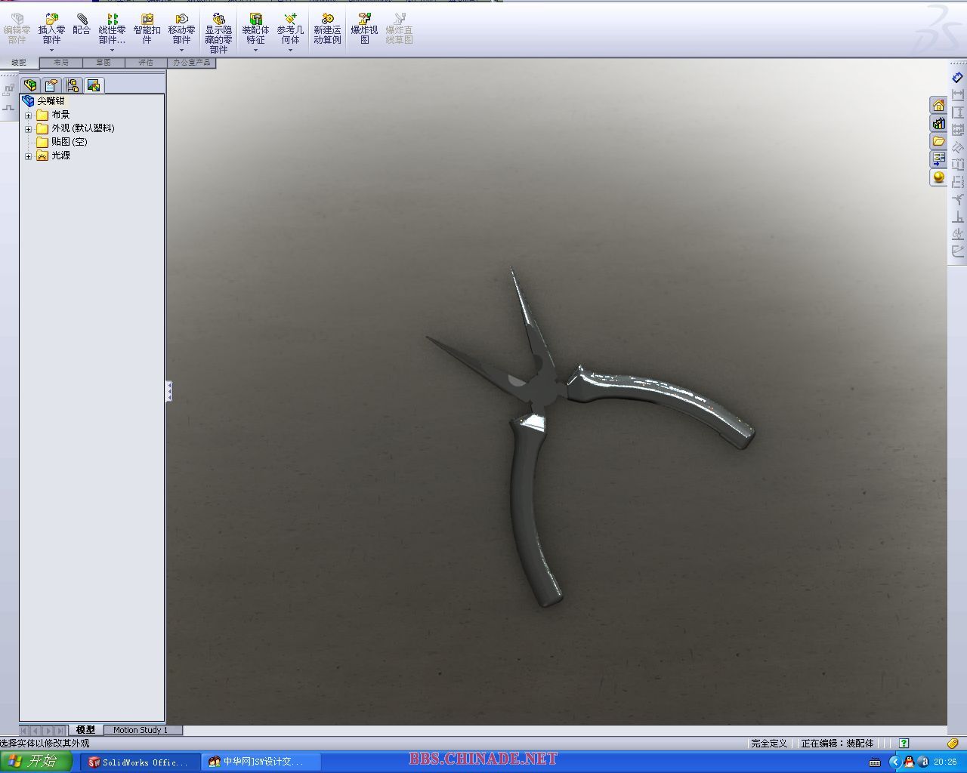Collapse the left panel using splitter arrows
The height and width of the screenshot is (773, 967).
pyautogui.click(x=169, y=390)
